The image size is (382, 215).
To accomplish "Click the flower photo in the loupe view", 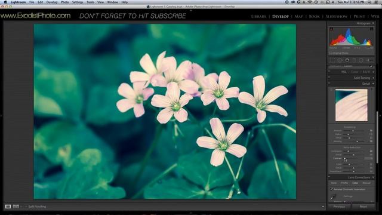I will click(x=165, y=112).
